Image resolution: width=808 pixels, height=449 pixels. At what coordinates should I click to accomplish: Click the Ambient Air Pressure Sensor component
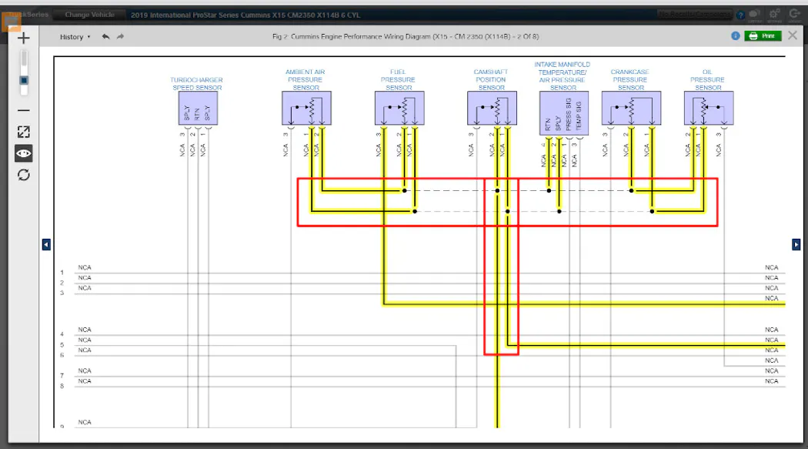(306, 109)
